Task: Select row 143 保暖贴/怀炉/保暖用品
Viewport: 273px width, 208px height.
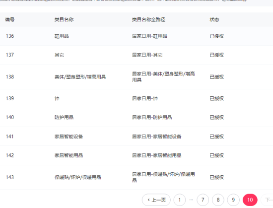Action: 136,177
